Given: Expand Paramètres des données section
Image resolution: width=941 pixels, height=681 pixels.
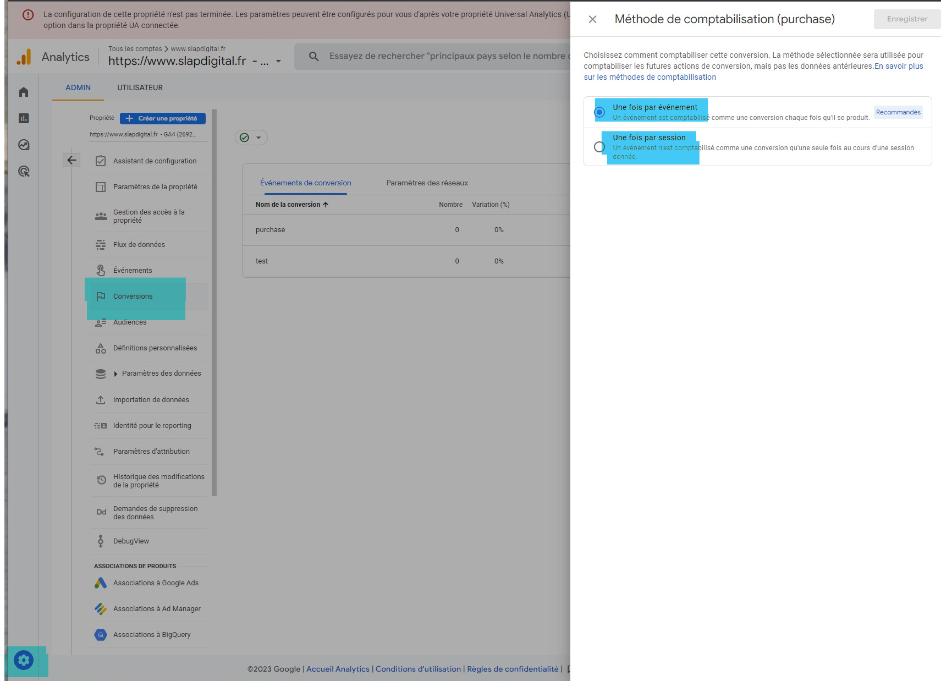Looking at the screenshot, I should [115, 374].
